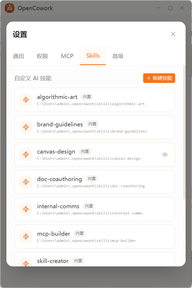Screen dimensions: 192x288
Task: Click the doc-coauthoring lightning bolt icon
Action: pos(26,182)
